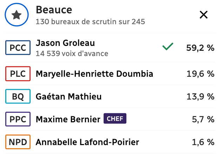Open Gaétan Mathieu's candidate entry

click(x=69, y=96)
